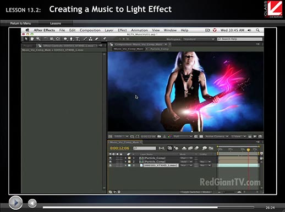Open the Active Camera view dropdown
This screenshot has height=212, width=285.
tap(217, 137)
